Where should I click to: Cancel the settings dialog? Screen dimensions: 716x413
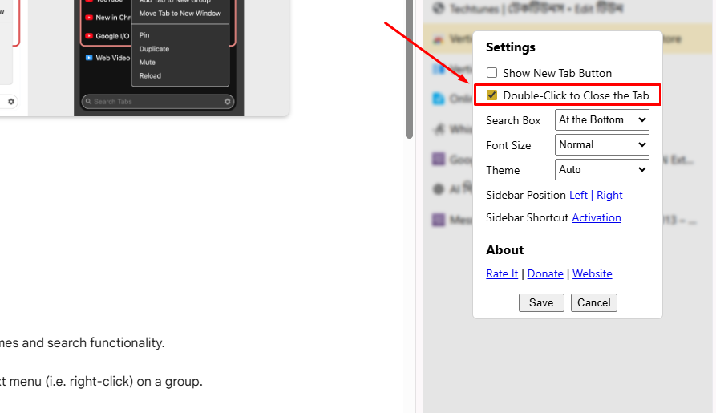pos(593,302)
